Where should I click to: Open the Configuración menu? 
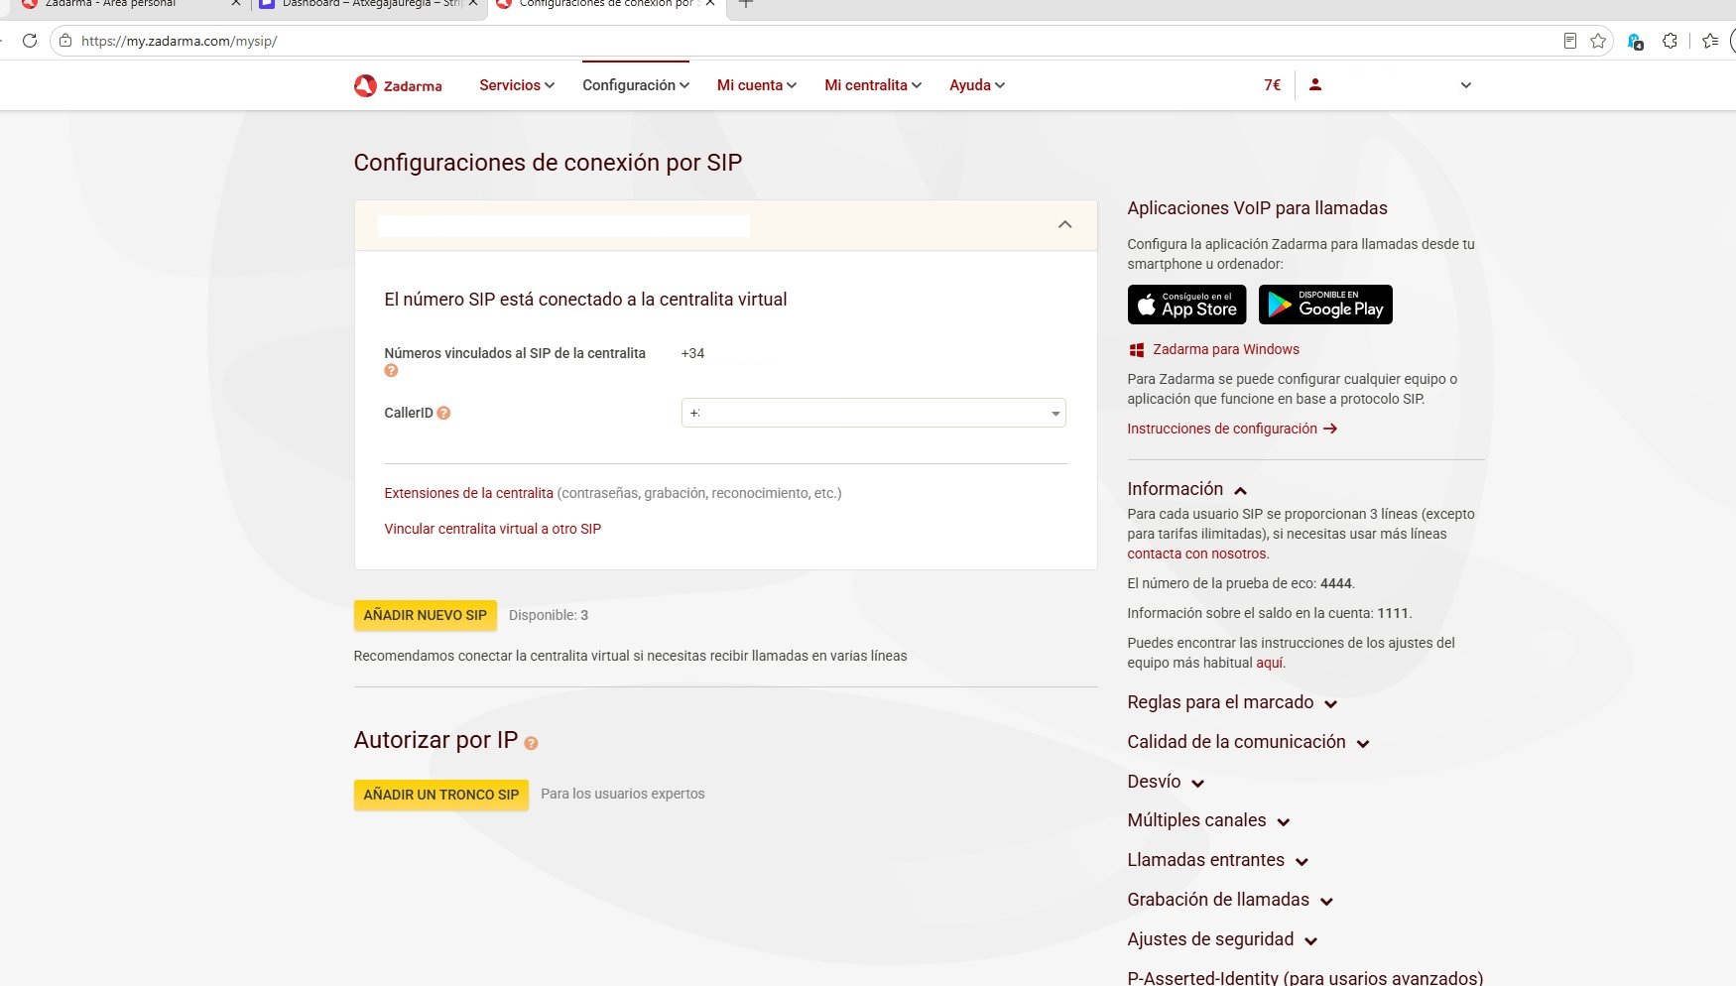636,85
